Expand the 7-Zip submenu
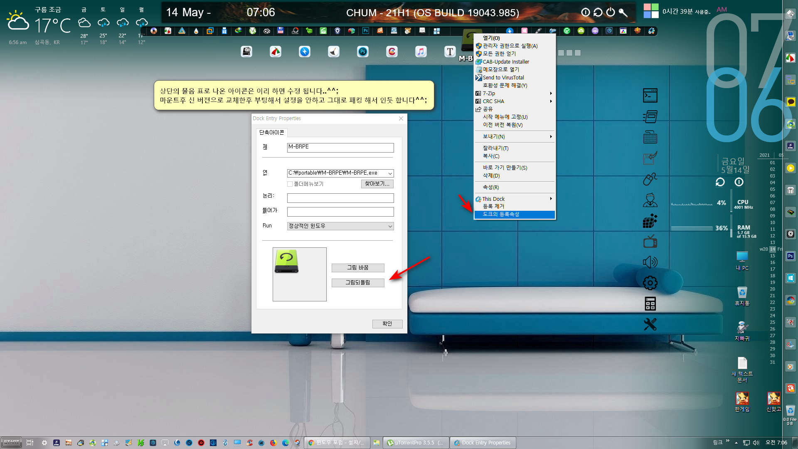The image size is (798, 449). coord(515,93)
